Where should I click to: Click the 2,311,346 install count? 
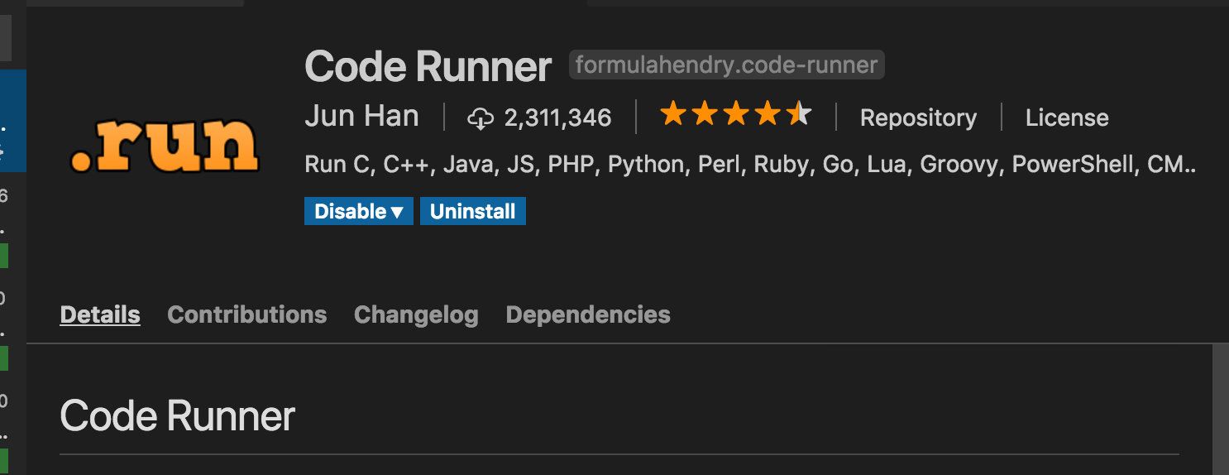pos(557,118)
